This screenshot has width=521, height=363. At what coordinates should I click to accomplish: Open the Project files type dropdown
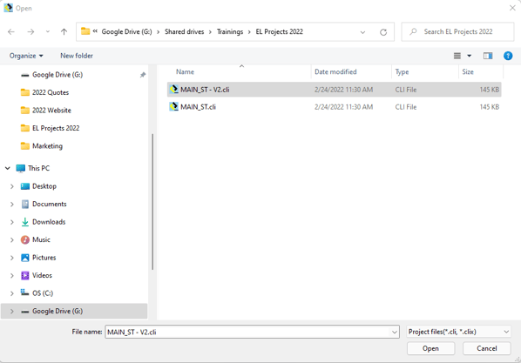458,332
